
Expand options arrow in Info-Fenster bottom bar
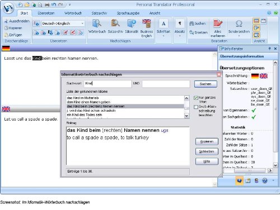pyautogui.click(x=273, y=180)
